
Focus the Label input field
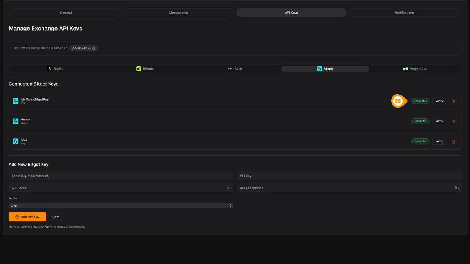tap(121, 176)
